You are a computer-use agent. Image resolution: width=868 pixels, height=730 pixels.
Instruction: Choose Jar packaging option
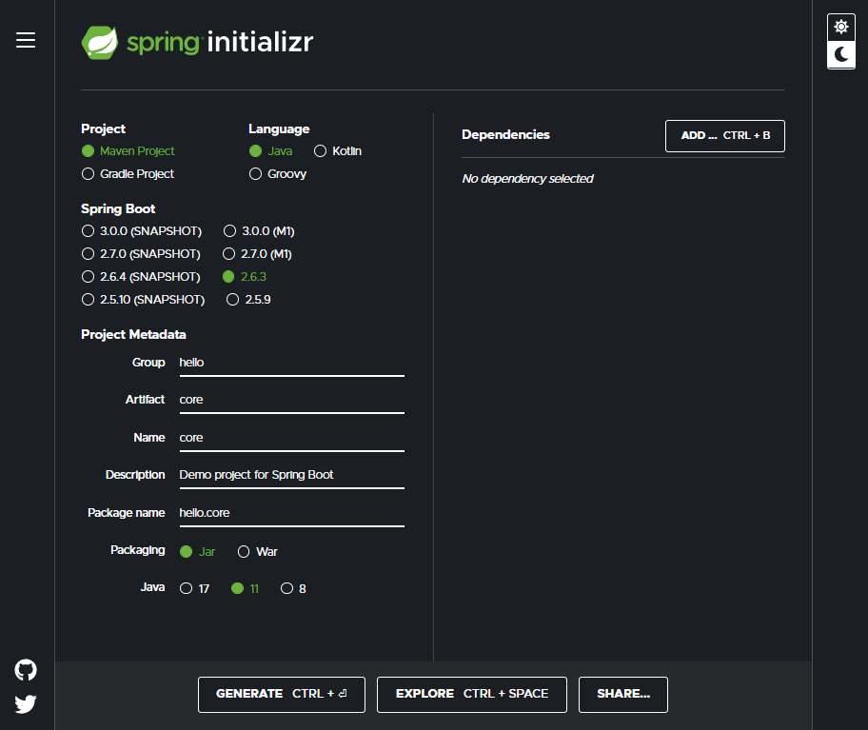coord(197,552)
